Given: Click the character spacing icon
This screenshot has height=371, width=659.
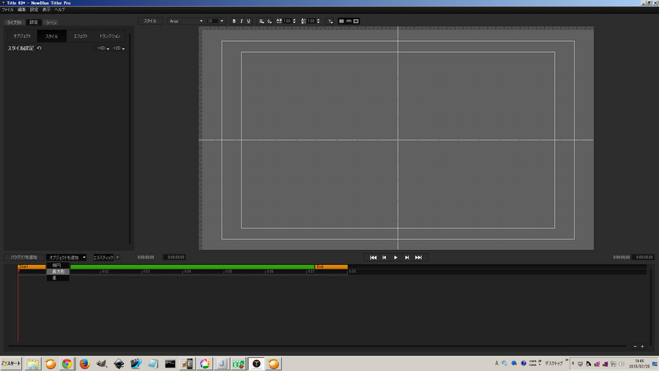Looking at the screenshot, I should click(279, 21).
